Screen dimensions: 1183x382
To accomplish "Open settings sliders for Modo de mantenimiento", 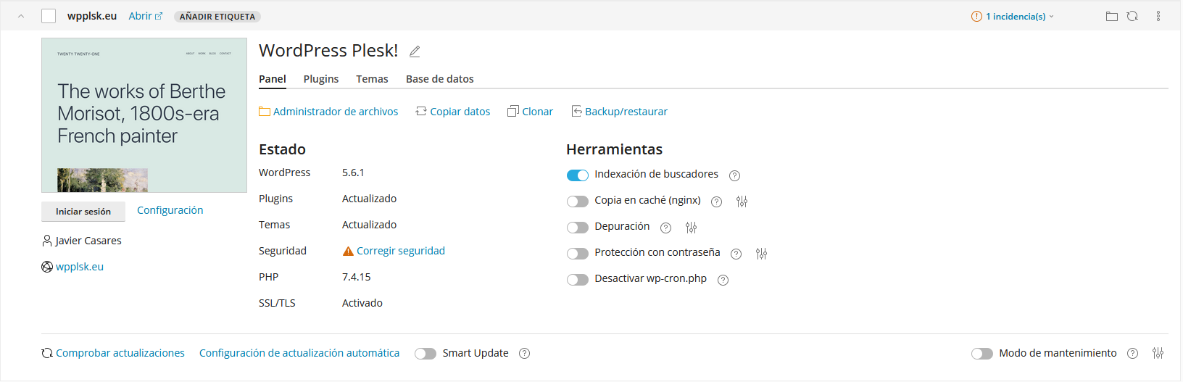I will [x=1158, y=354].
